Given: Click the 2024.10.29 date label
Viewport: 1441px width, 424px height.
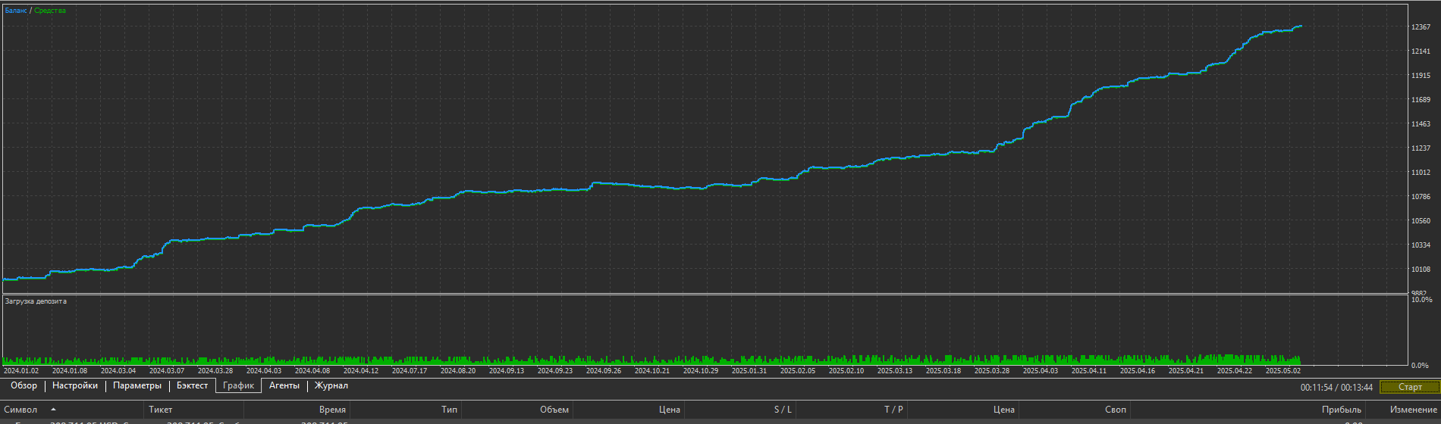Looking at the screenshot, I should 701,371.
